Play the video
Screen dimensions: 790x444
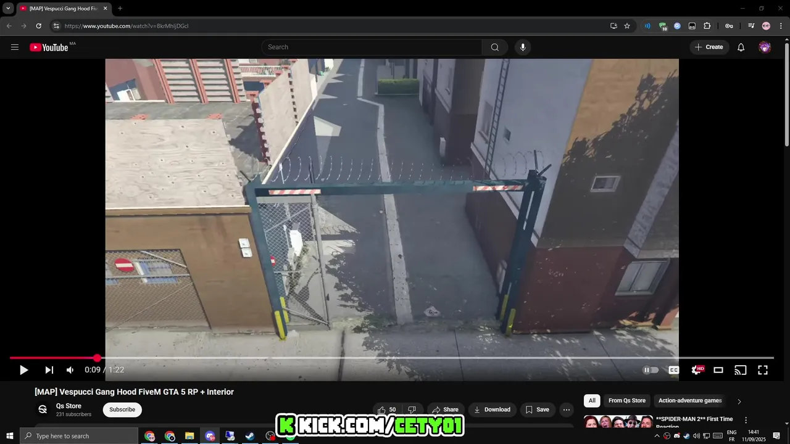pyautogui.click(x=23, y=370)
